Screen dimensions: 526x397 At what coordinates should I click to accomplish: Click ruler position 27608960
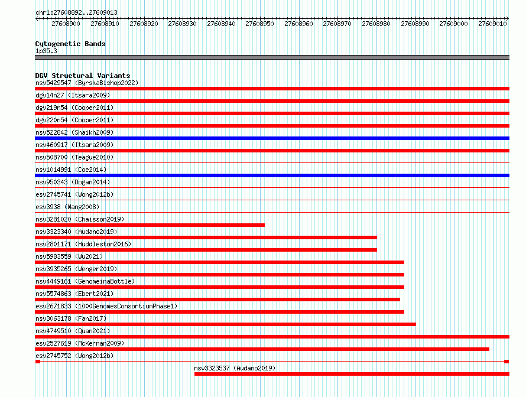point(299,24)
